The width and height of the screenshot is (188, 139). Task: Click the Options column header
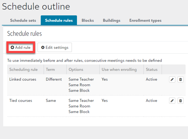76,69
